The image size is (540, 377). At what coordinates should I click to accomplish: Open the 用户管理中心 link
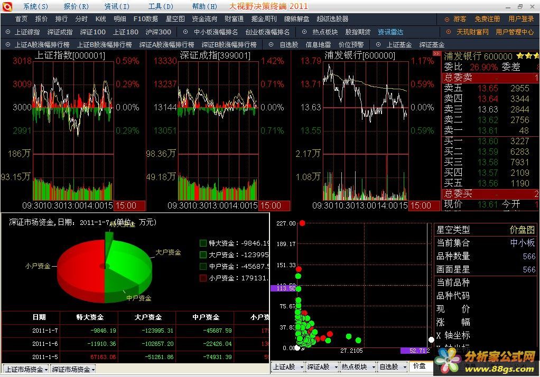(515, 32)
